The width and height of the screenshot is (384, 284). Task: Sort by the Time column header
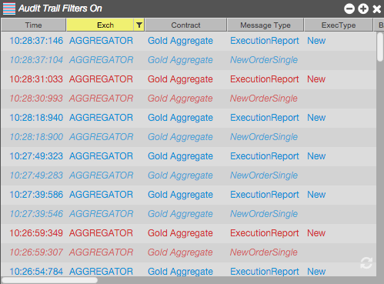(x=33, y=25)
